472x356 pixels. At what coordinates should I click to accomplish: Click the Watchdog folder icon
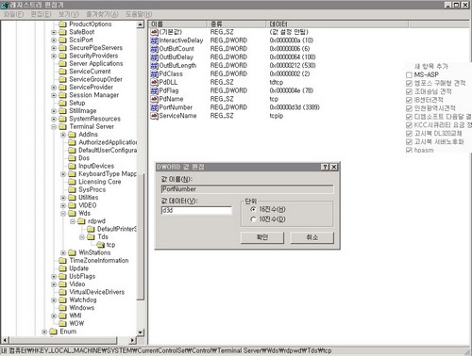tap(63, 299)
